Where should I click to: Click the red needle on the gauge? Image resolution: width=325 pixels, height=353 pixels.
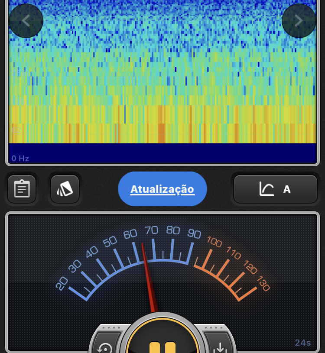point(148,277)
